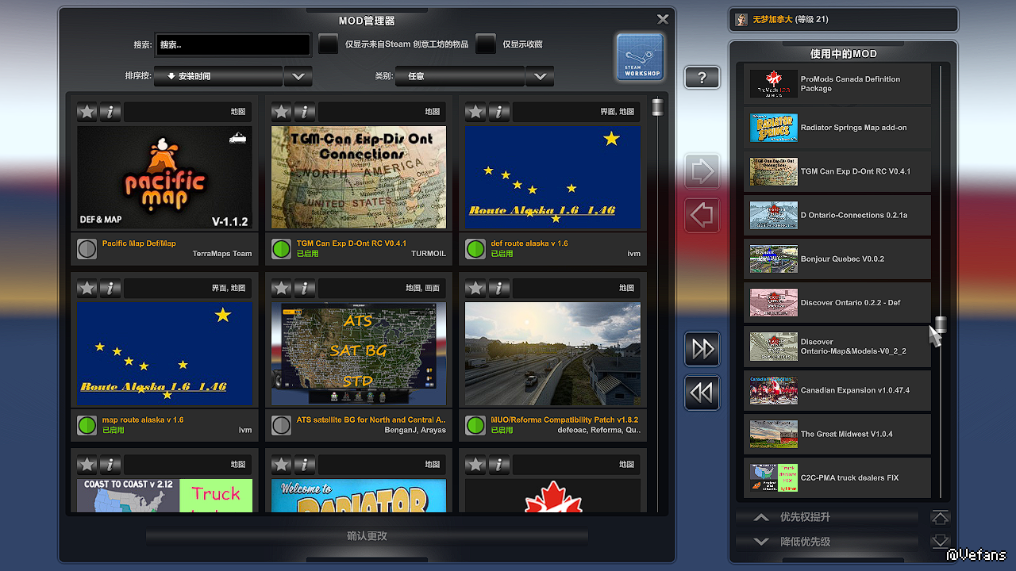Open the sort-by install time dropdown
The height and width of the screenshot is (571, 1016).
(218, 77)
